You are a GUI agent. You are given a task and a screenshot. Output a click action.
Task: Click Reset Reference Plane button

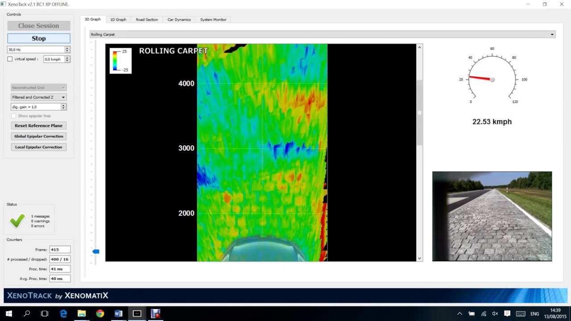point(39,126)
